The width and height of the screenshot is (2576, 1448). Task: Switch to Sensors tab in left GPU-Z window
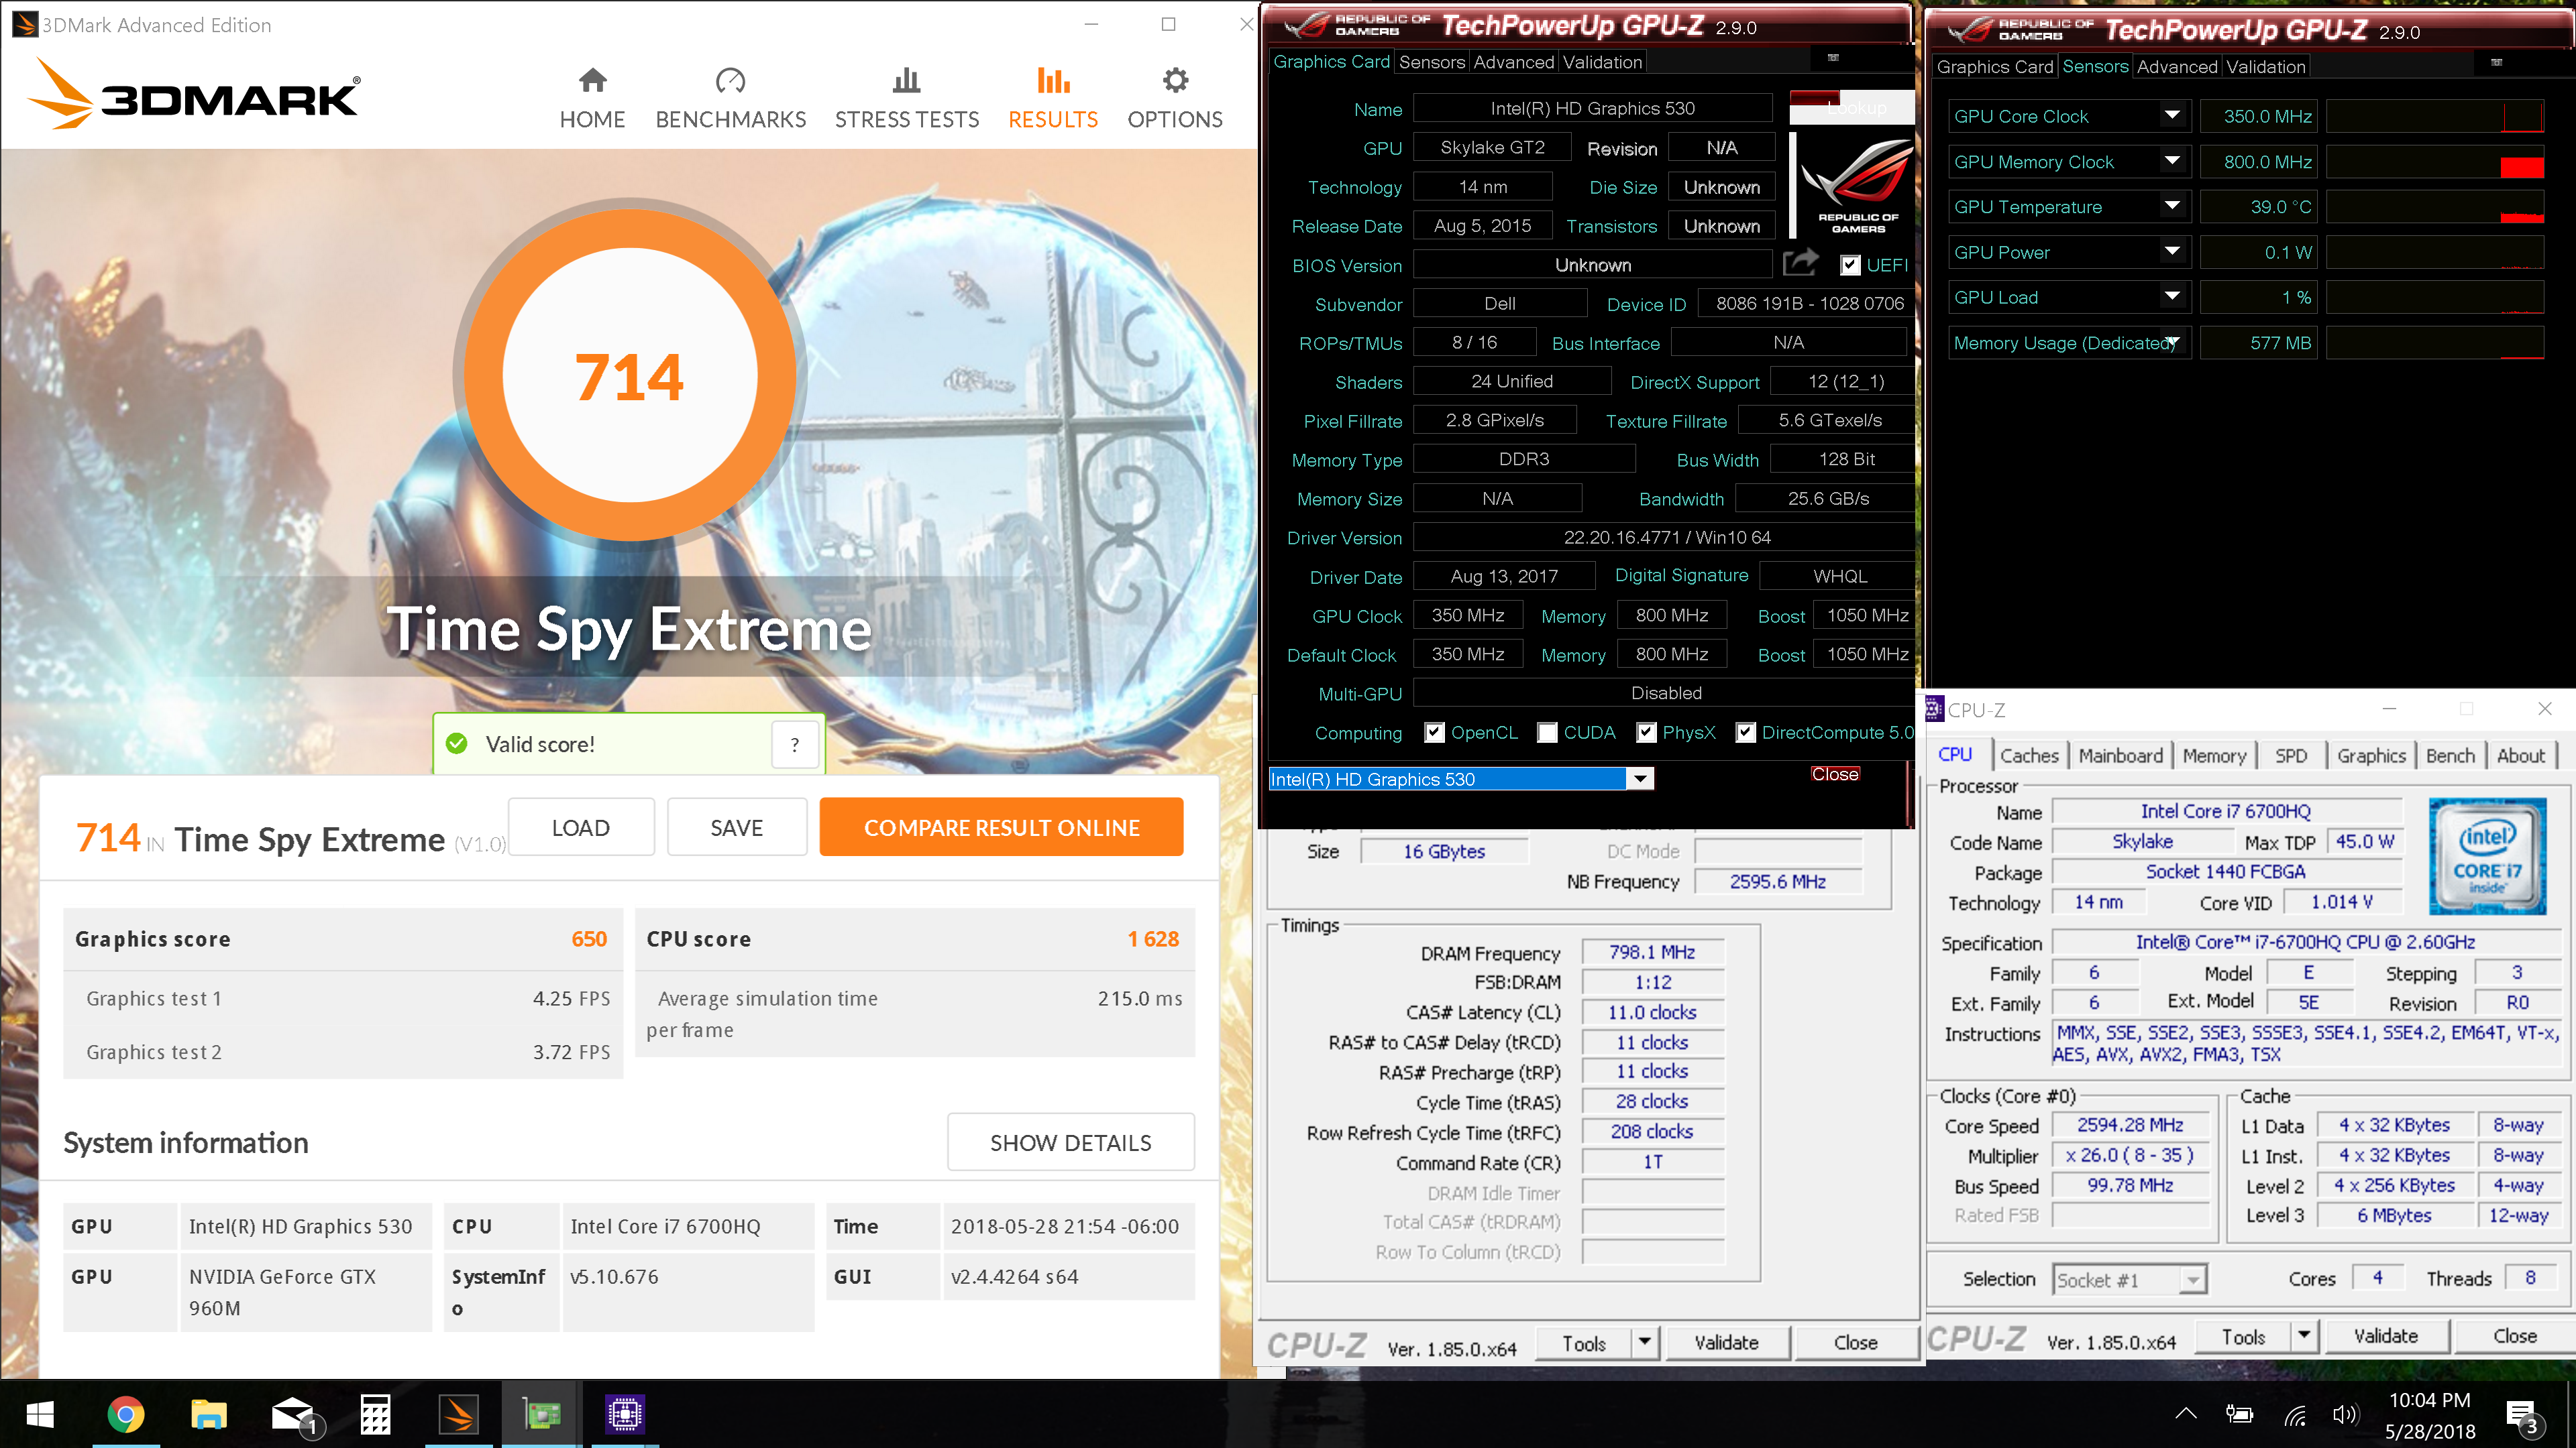1431,62
